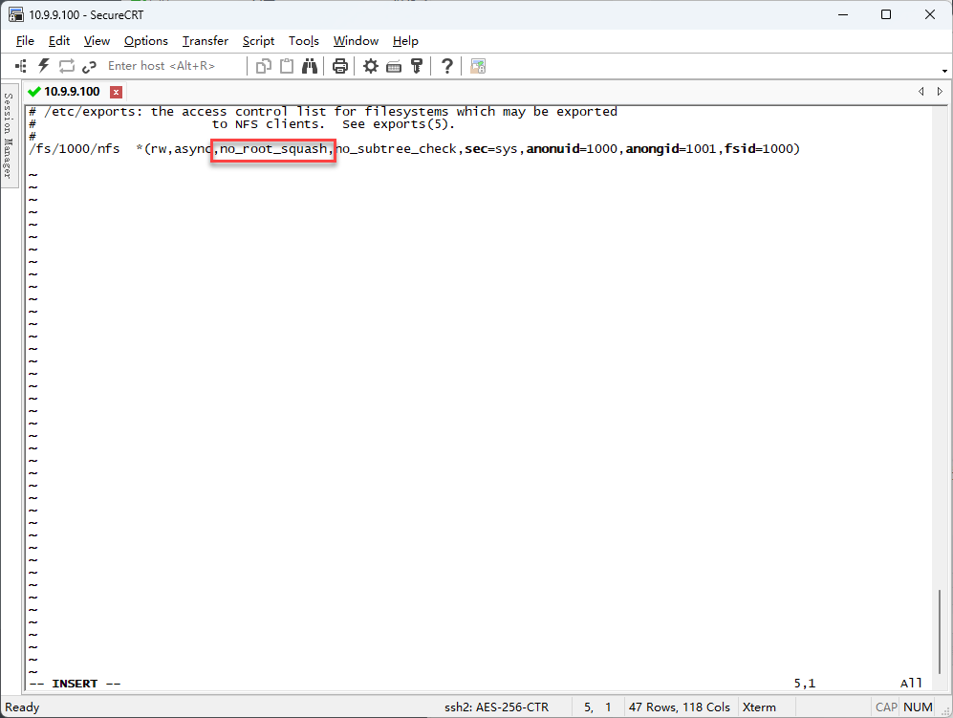The width and height of the screenshot is (953, 718).
Task: Open the Window menu
Action: point(357,41)
